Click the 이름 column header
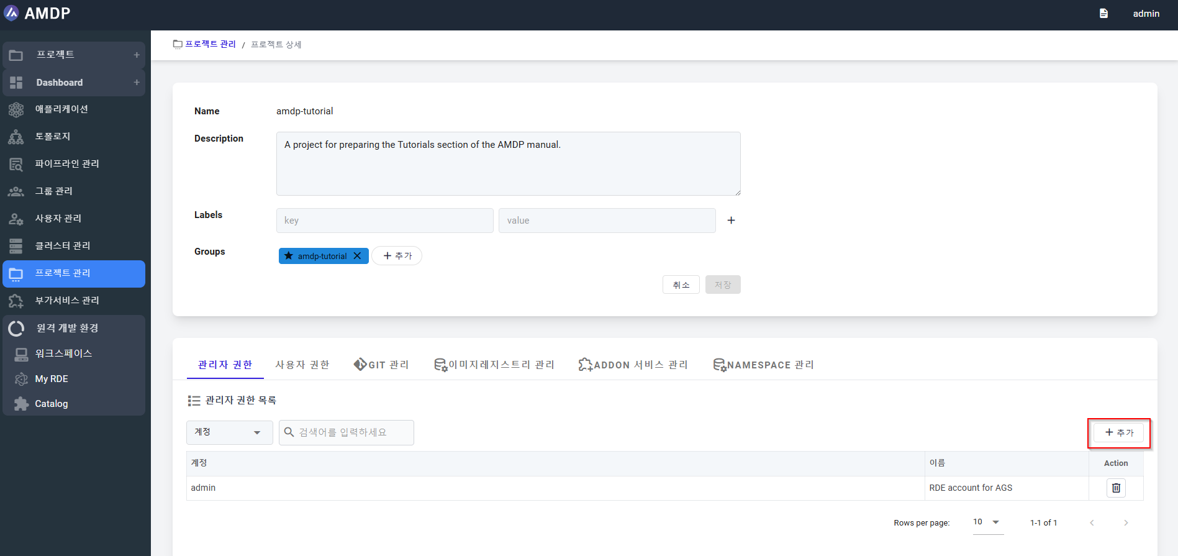1178x556 pixels. (x=1007, y=463)
